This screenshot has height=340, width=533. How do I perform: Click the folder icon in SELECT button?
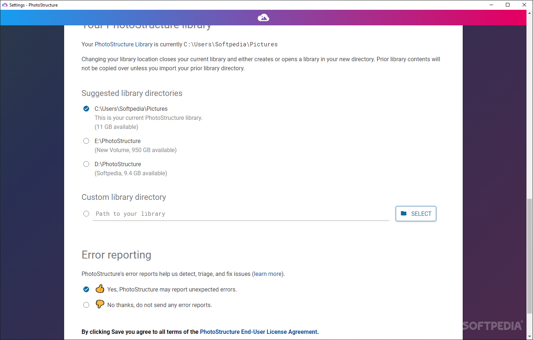[x=404, y=213]
